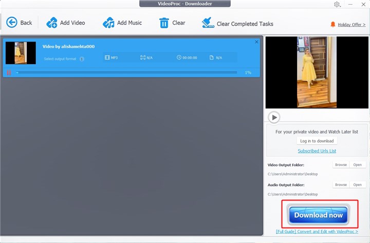Click the info icon beside Select output format

[82, 59]
